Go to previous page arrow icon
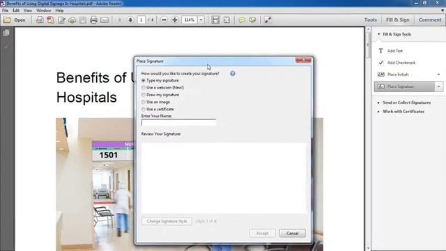The image size is (446, 251). 120,20
